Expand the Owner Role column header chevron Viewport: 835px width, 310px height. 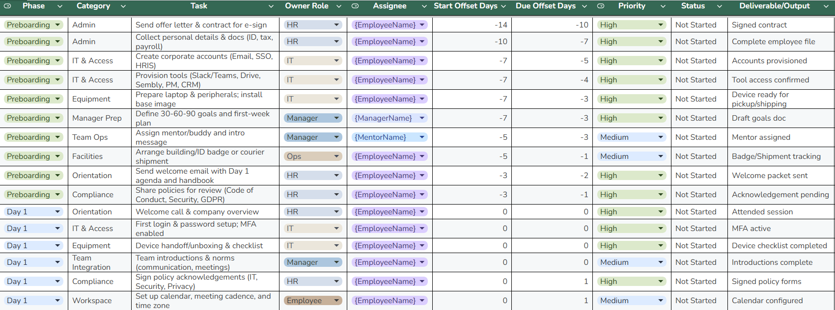(339, 6)
